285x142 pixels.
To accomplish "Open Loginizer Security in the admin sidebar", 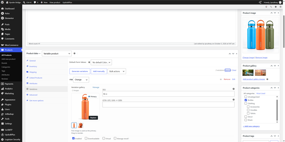I will coord(13,139).
